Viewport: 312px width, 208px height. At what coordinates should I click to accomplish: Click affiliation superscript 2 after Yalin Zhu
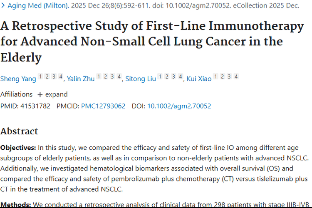point(106,77)
